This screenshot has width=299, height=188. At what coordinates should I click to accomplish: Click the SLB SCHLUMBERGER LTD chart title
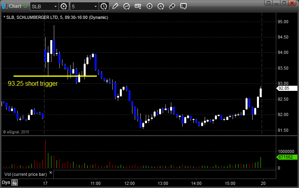click(x=56, y=17)
